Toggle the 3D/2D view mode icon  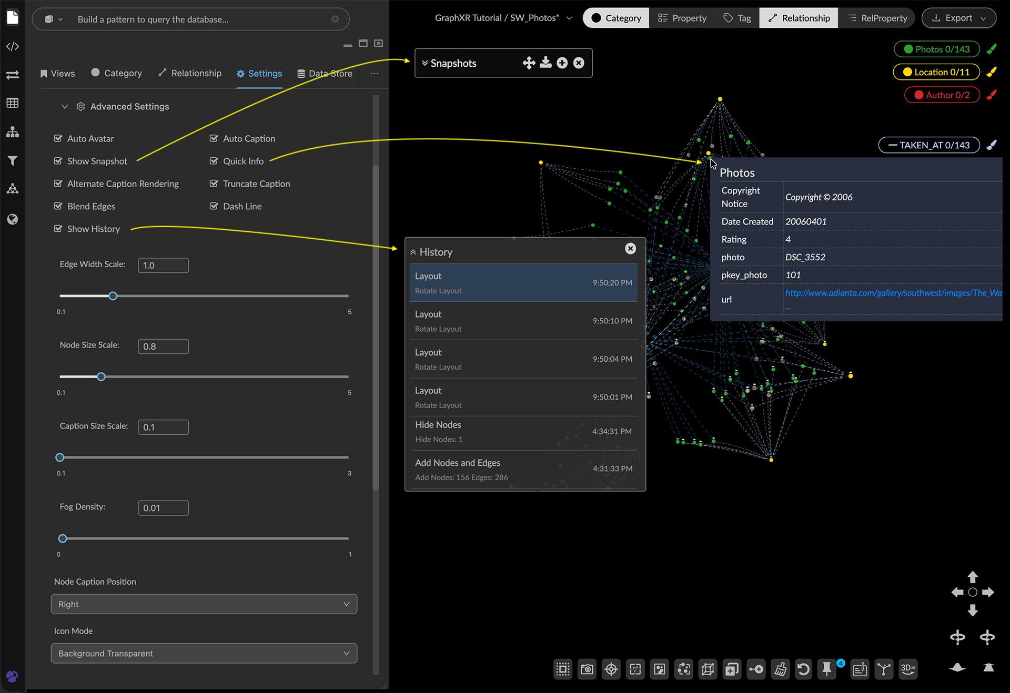pos(908,669)
